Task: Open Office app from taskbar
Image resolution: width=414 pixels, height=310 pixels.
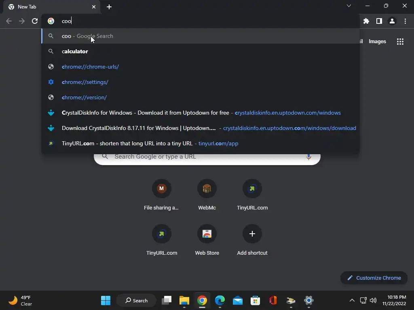Action: 273,300
